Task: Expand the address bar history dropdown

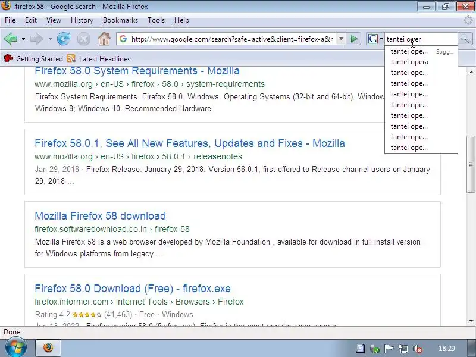Action: pos(341,39)
